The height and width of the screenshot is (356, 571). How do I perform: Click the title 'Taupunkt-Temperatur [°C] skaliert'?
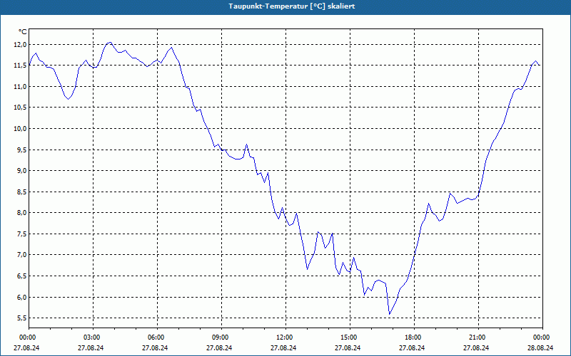coord(292,6)
